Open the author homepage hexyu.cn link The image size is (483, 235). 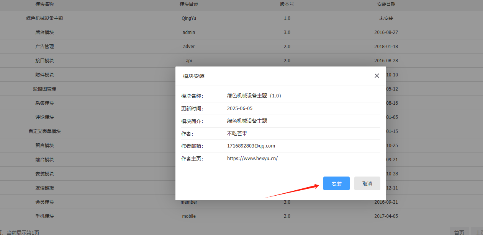tap(252, 159)
